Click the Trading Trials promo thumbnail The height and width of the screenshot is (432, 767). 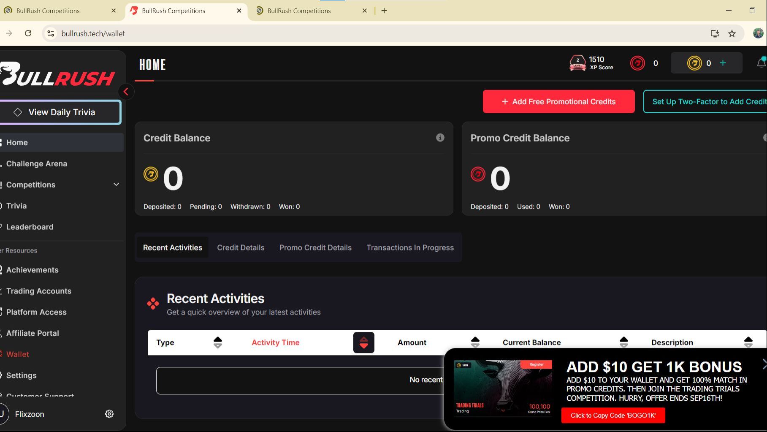(x=503, y=388)
